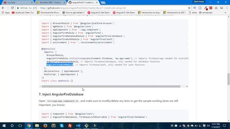Click the page's vertical scrollbar thumb

(229, 79)
